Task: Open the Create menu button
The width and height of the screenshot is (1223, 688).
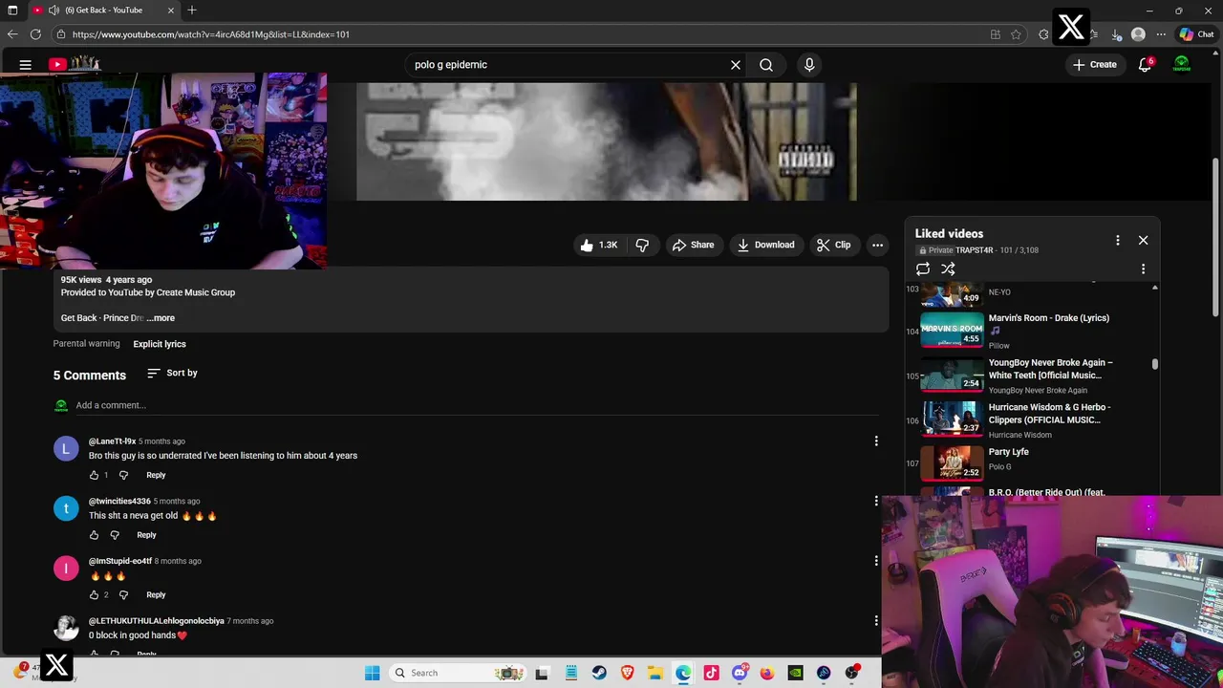Action: (1094, 65)
